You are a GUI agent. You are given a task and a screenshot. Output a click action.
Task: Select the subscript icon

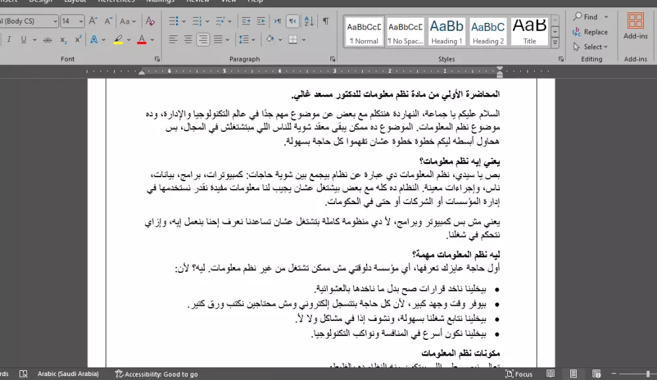(63, 38)
